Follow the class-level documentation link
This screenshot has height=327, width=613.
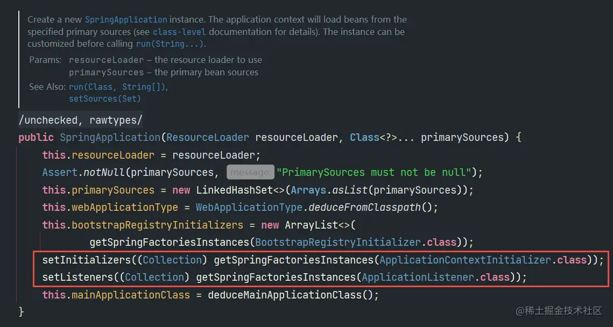click(x=179, y=32)
